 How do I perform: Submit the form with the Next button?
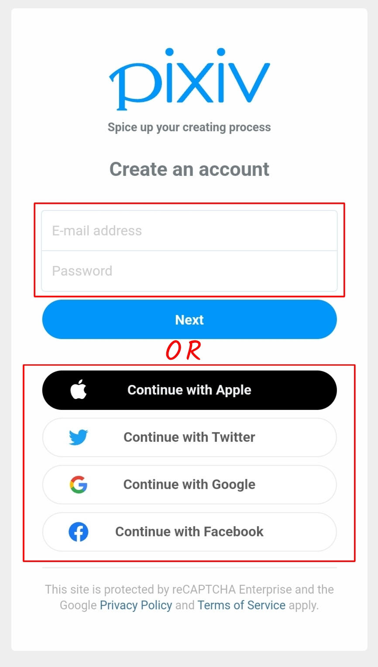pos(189,319)
